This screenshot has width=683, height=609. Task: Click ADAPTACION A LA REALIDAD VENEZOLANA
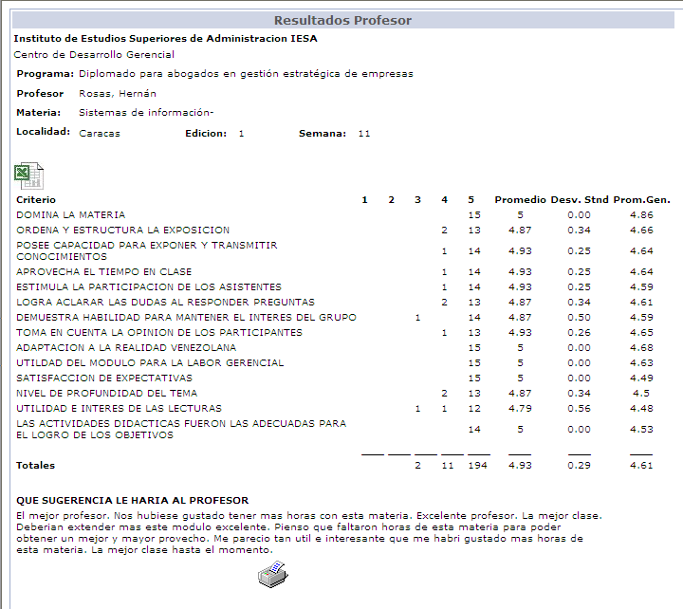(126, 347)
